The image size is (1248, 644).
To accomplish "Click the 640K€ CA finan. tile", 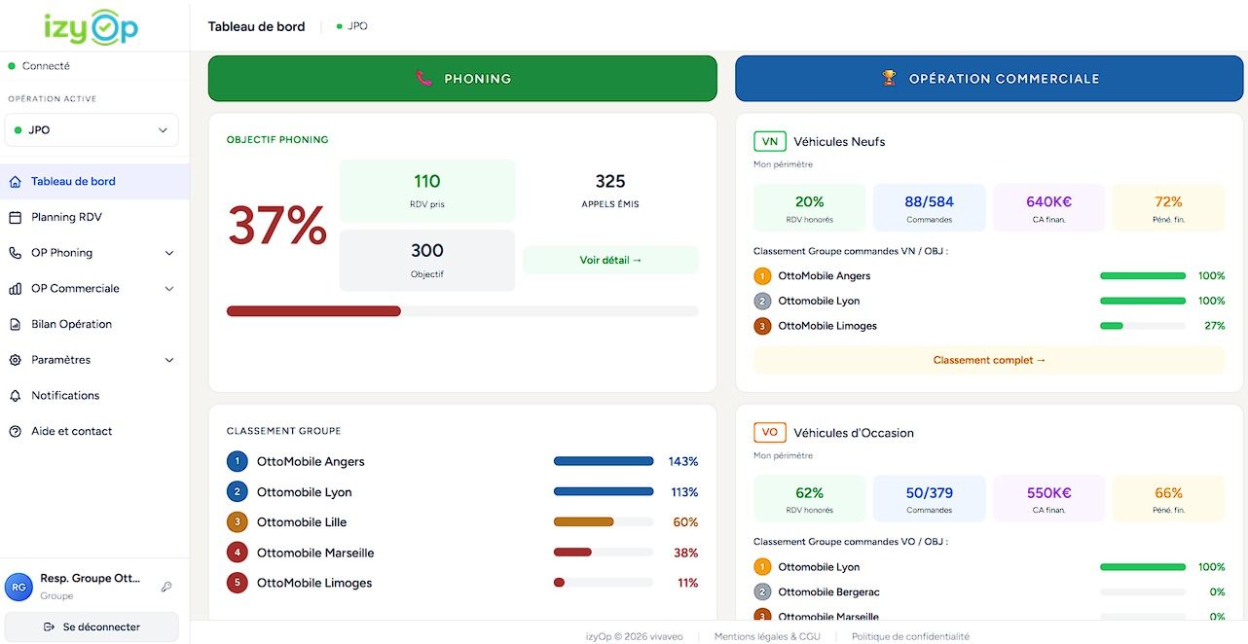I will [1048, 208].
